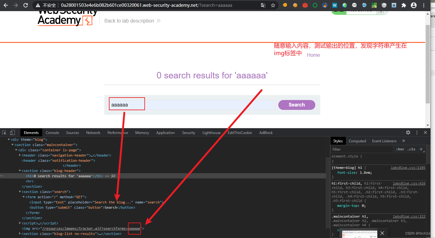Open the gray shield extension icon

coord(384,5)
